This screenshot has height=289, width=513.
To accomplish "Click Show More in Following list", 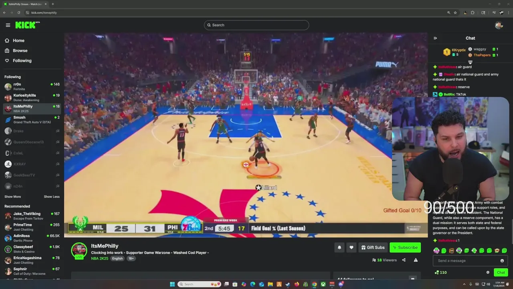I will tap(12, 197).
